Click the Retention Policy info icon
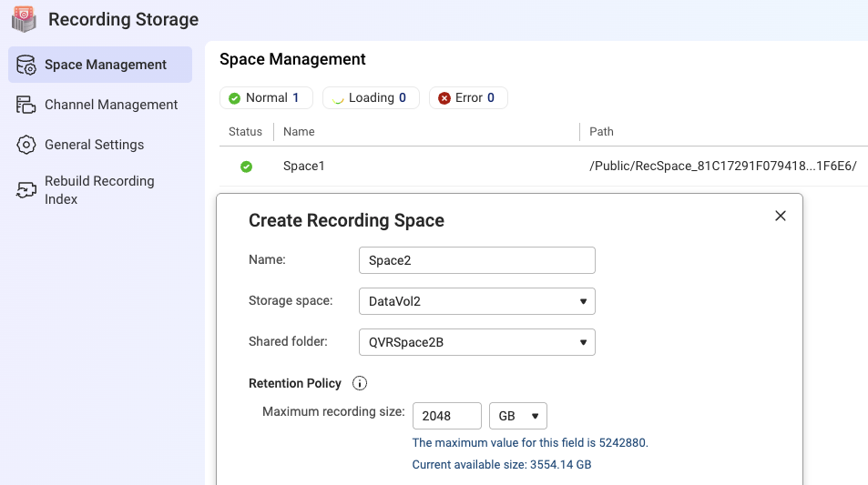The image size is (868, 485). 360,383
